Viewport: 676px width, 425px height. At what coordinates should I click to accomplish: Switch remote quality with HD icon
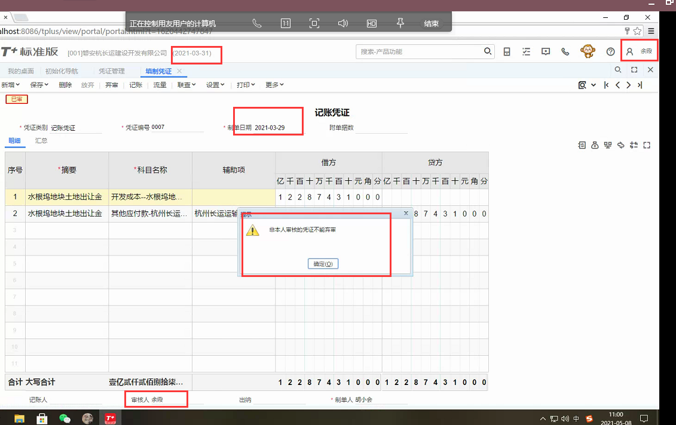372,23
